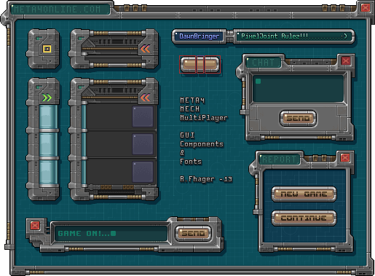Click the CONTINUE button
The width and height of the screenshot is (375, 276).
point(304,218)
